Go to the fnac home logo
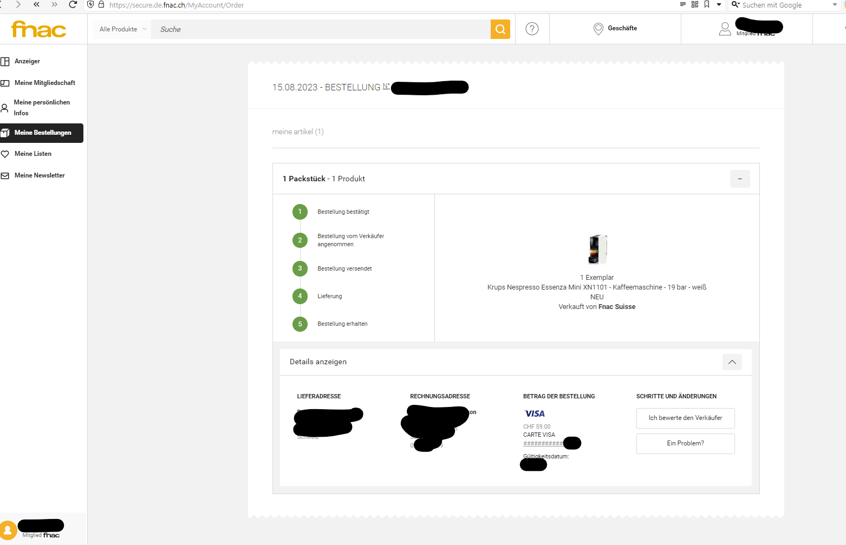The width and height of the screenshot is (846, 545). click(39, 29)
